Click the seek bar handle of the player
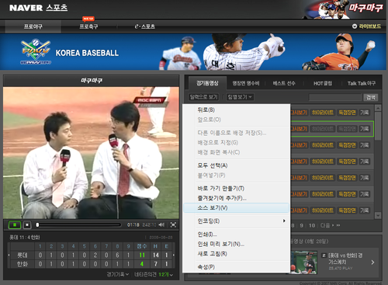The height and width of the screenshot is (285, 388). pyautogui.click(x=37, y=224)
